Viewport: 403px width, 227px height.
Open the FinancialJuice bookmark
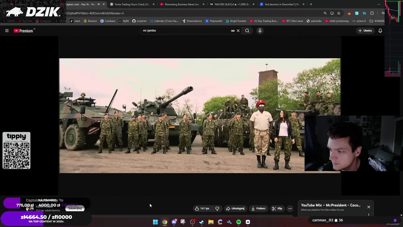coord(192,21)
